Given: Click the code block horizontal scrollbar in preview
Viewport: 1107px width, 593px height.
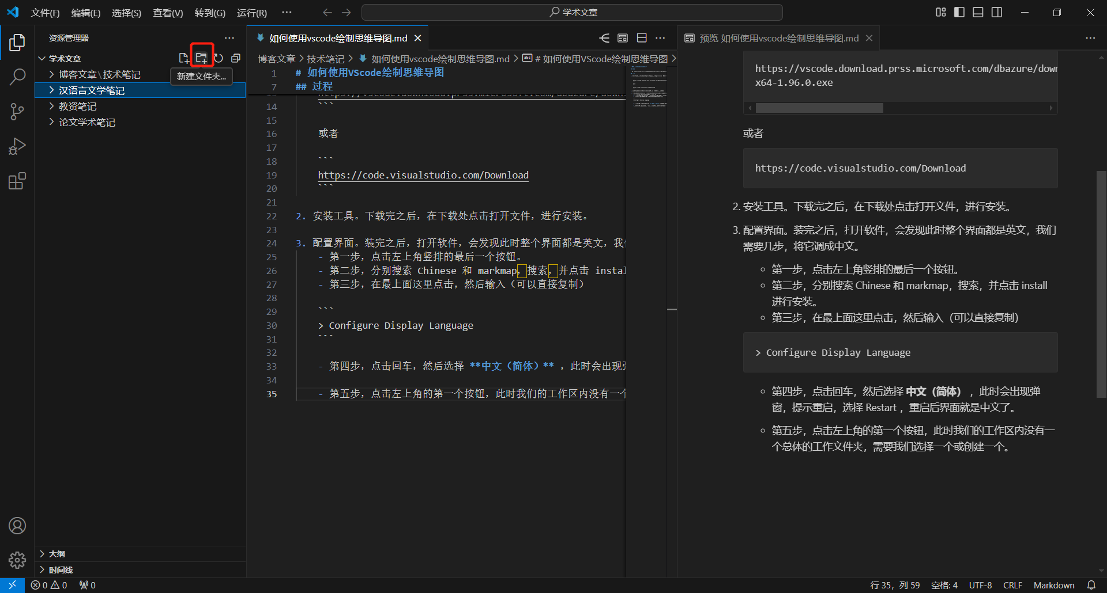Looking at the screenshot, I should point(819,108).
